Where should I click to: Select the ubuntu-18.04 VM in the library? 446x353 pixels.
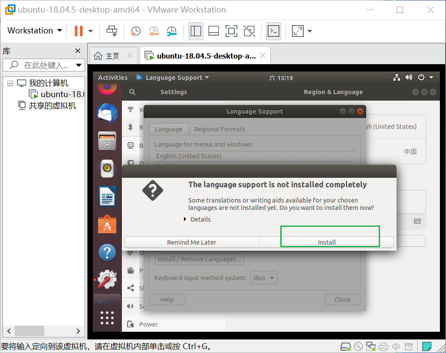[x=57, y=94]
